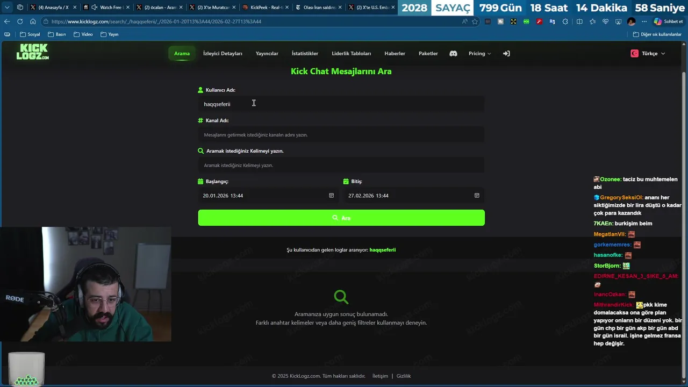Open Yayıncılar menu item

pyautogui.click(x=267, y=53)
